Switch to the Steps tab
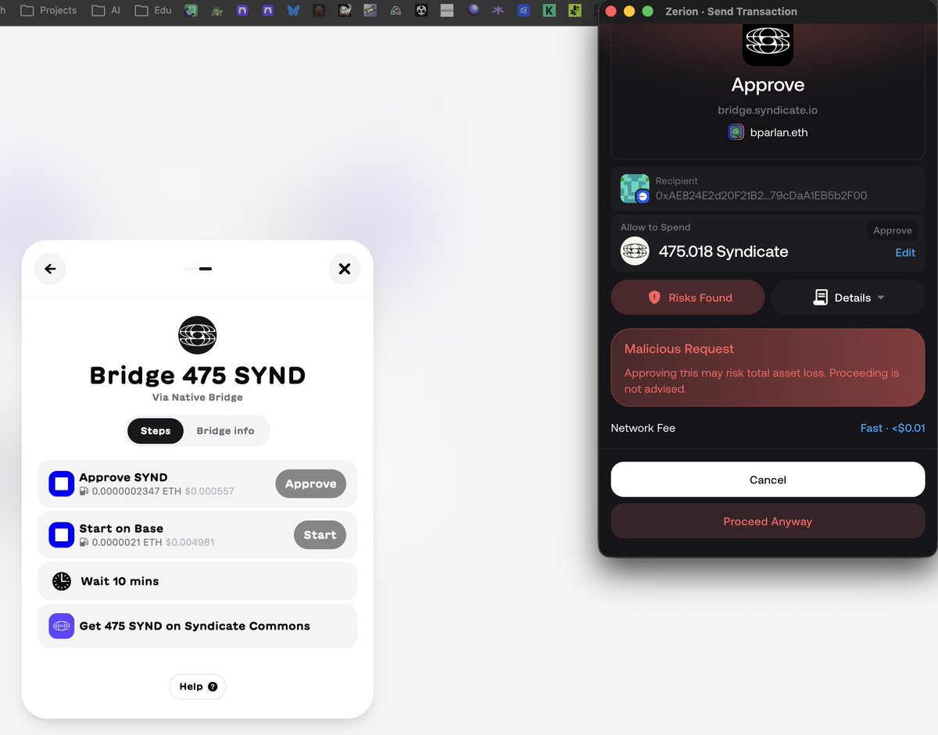Image resolution: width=938 pixels, height=735 pixels. [156, 430]
